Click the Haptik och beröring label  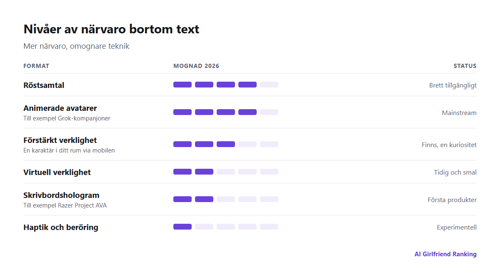61,227
